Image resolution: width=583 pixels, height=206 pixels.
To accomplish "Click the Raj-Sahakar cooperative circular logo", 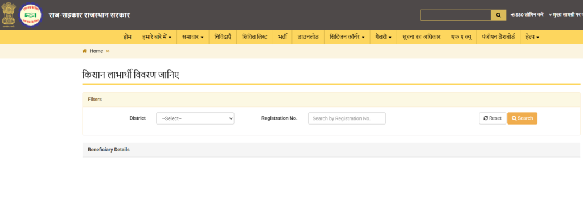I will point(31,15).
